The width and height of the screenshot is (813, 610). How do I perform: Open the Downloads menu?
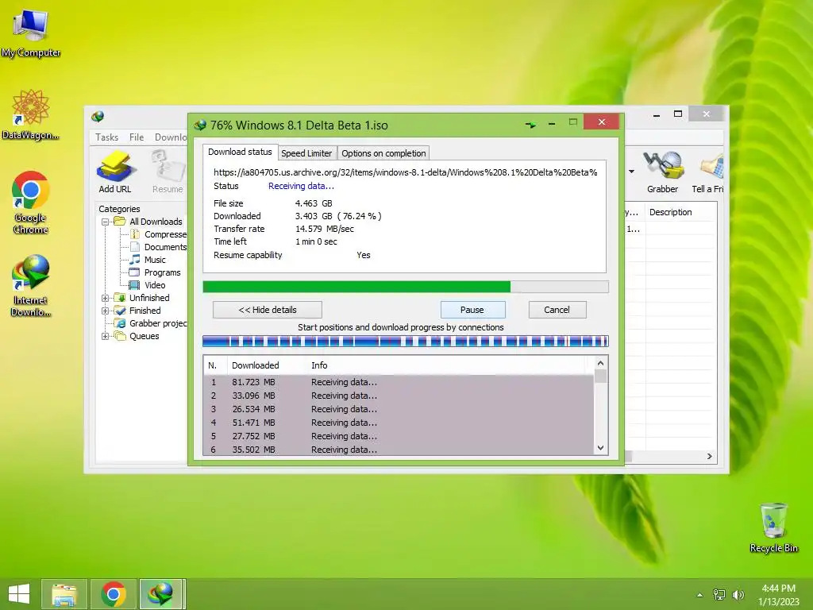tap(171, 137)
